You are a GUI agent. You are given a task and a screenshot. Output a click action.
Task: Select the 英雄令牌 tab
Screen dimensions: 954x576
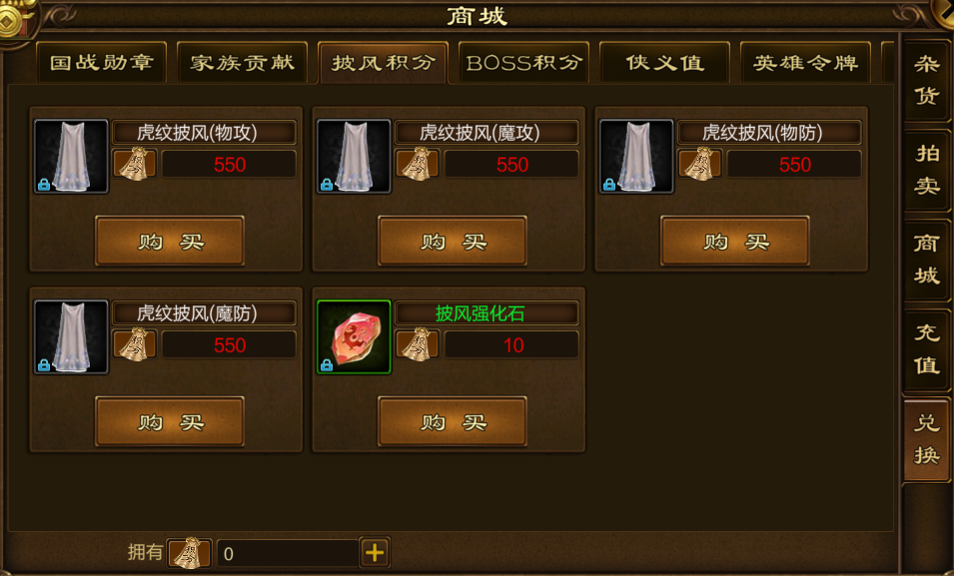click(x=805, y=62)
